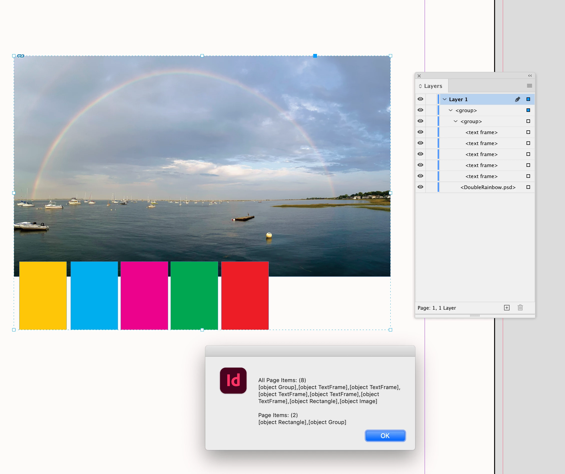Screen dimensions: 565x474
Task: Toggle lock box beside Layer 1
Action: pyautogui.click(x=431, y=99)
